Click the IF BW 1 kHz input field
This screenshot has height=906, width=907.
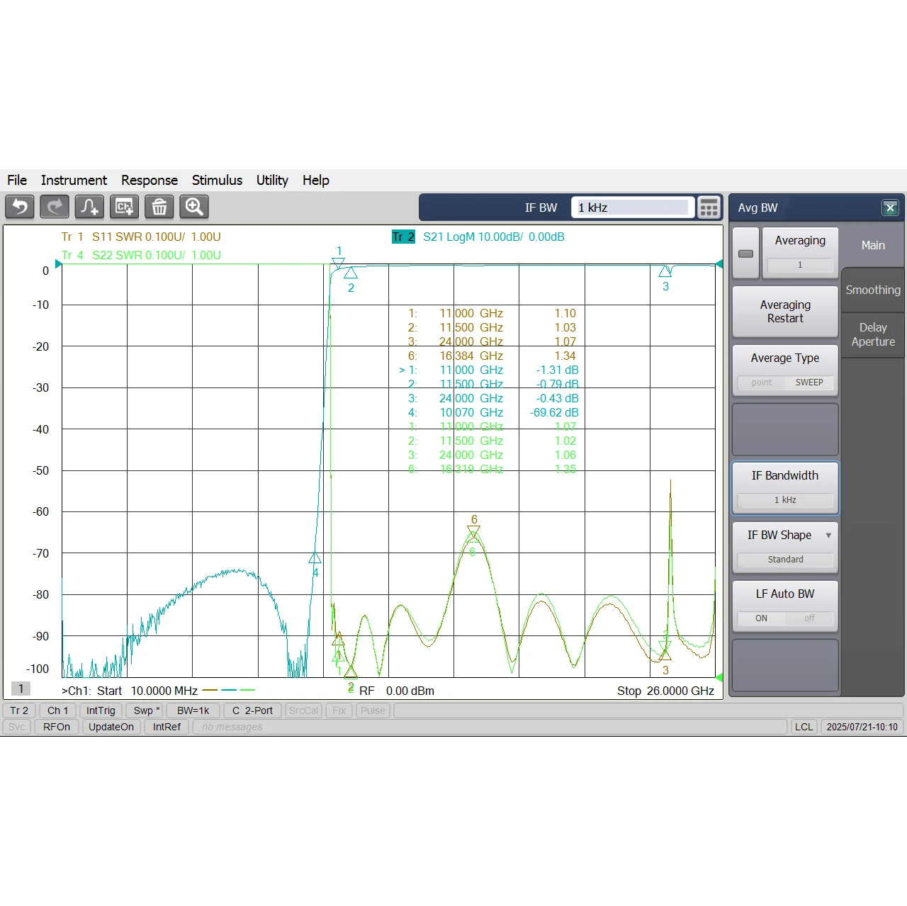coord(632,208)
